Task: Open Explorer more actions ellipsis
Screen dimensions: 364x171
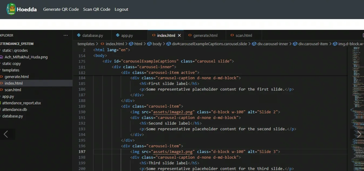Action: (x=66, y=35)
